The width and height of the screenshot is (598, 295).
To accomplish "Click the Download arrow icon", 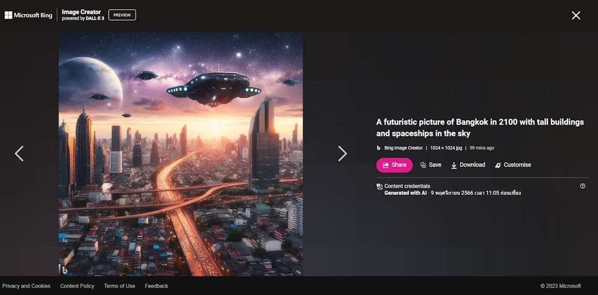I will 454,165.
